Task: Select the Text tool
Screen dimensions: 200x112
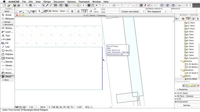Action: point(7,35)
